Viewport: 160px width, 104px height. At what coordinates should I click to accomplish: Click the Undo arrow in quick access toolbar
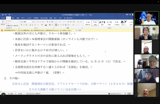[x=6, y=15]
